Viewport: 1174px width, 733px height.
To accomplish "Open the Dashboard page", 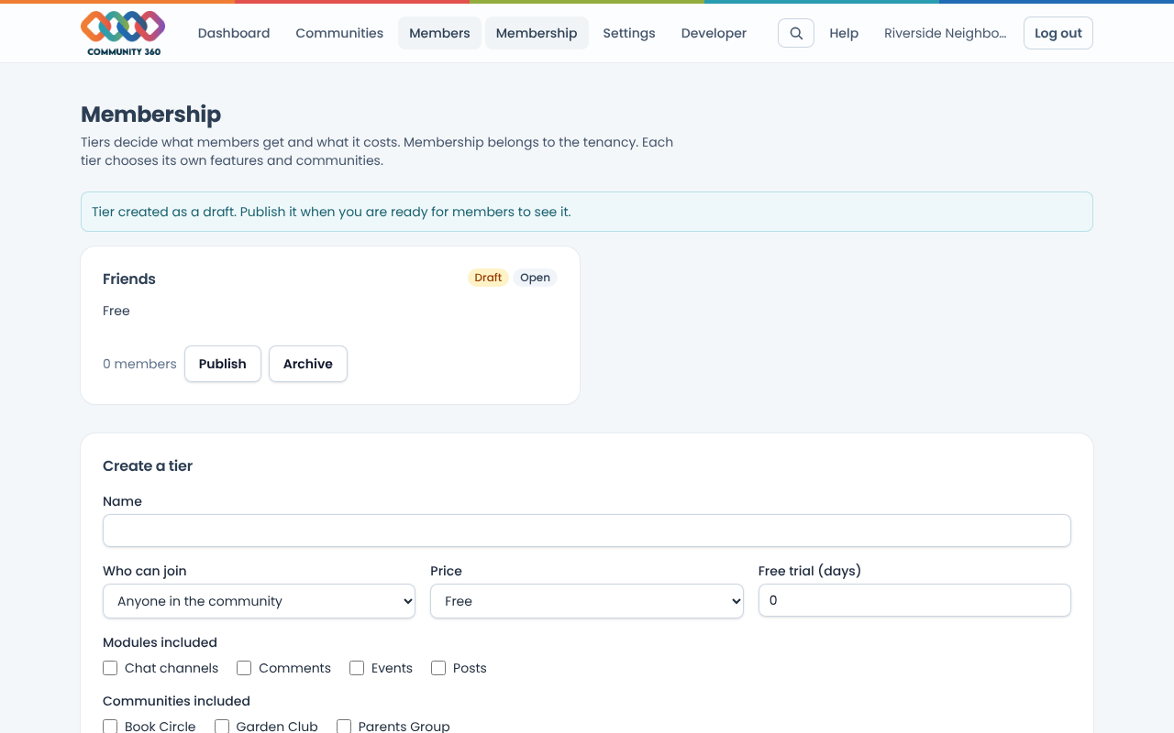I will [x=234, y=33].
